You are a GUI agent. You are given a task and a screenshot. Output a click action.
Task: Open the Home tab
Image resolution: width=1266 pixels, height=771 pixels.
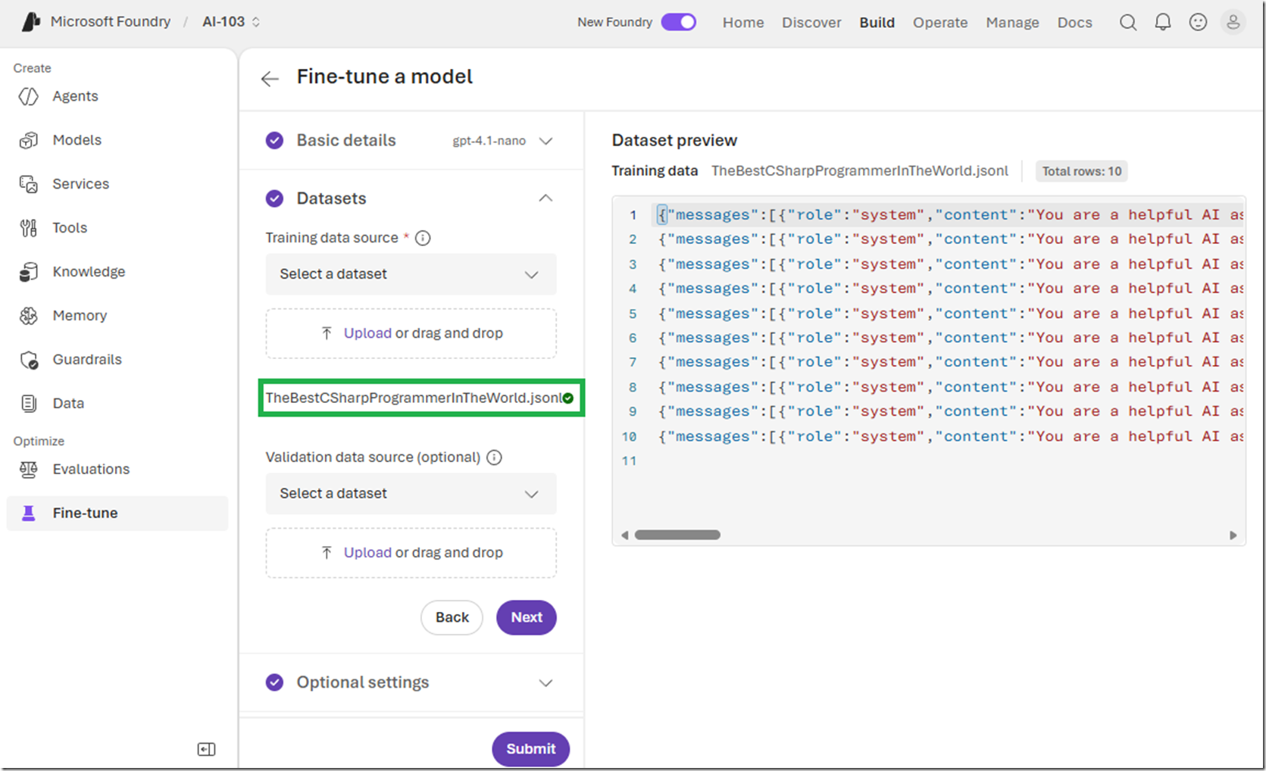[x=743, y=23]
